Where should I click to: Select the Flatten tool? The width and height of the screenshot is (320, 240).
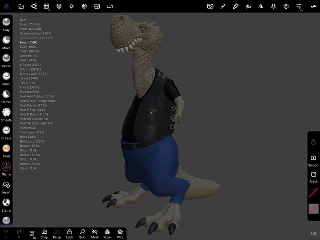[6, 96]
